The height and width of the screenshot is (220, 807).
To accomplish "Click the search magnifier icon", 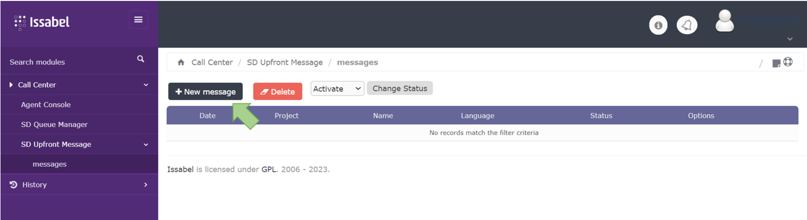I will point(141,59).
